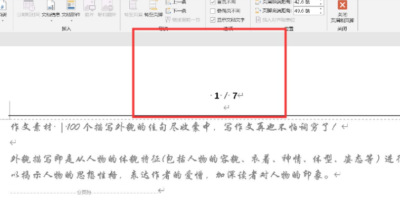The height and width of the screenshot is (200, 400).
Task: Decrease 页脚底端距离 with down arrow
Action: 321,13
